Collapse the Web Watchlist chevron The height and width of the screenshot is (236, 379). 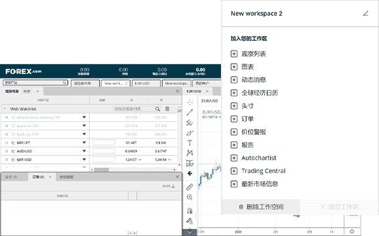point(5,109)
